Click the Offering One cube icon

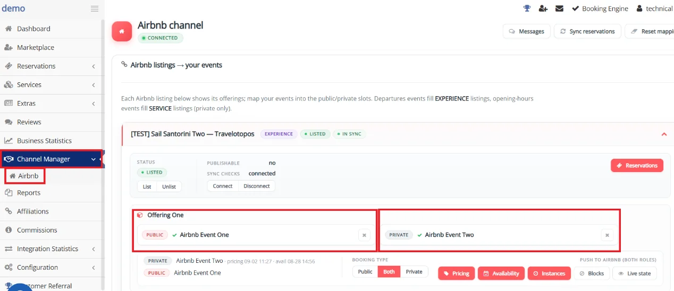coord(140,215)
